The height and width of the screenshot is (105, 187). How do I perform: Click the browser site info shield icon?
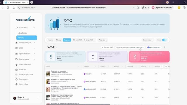[19, 8]
